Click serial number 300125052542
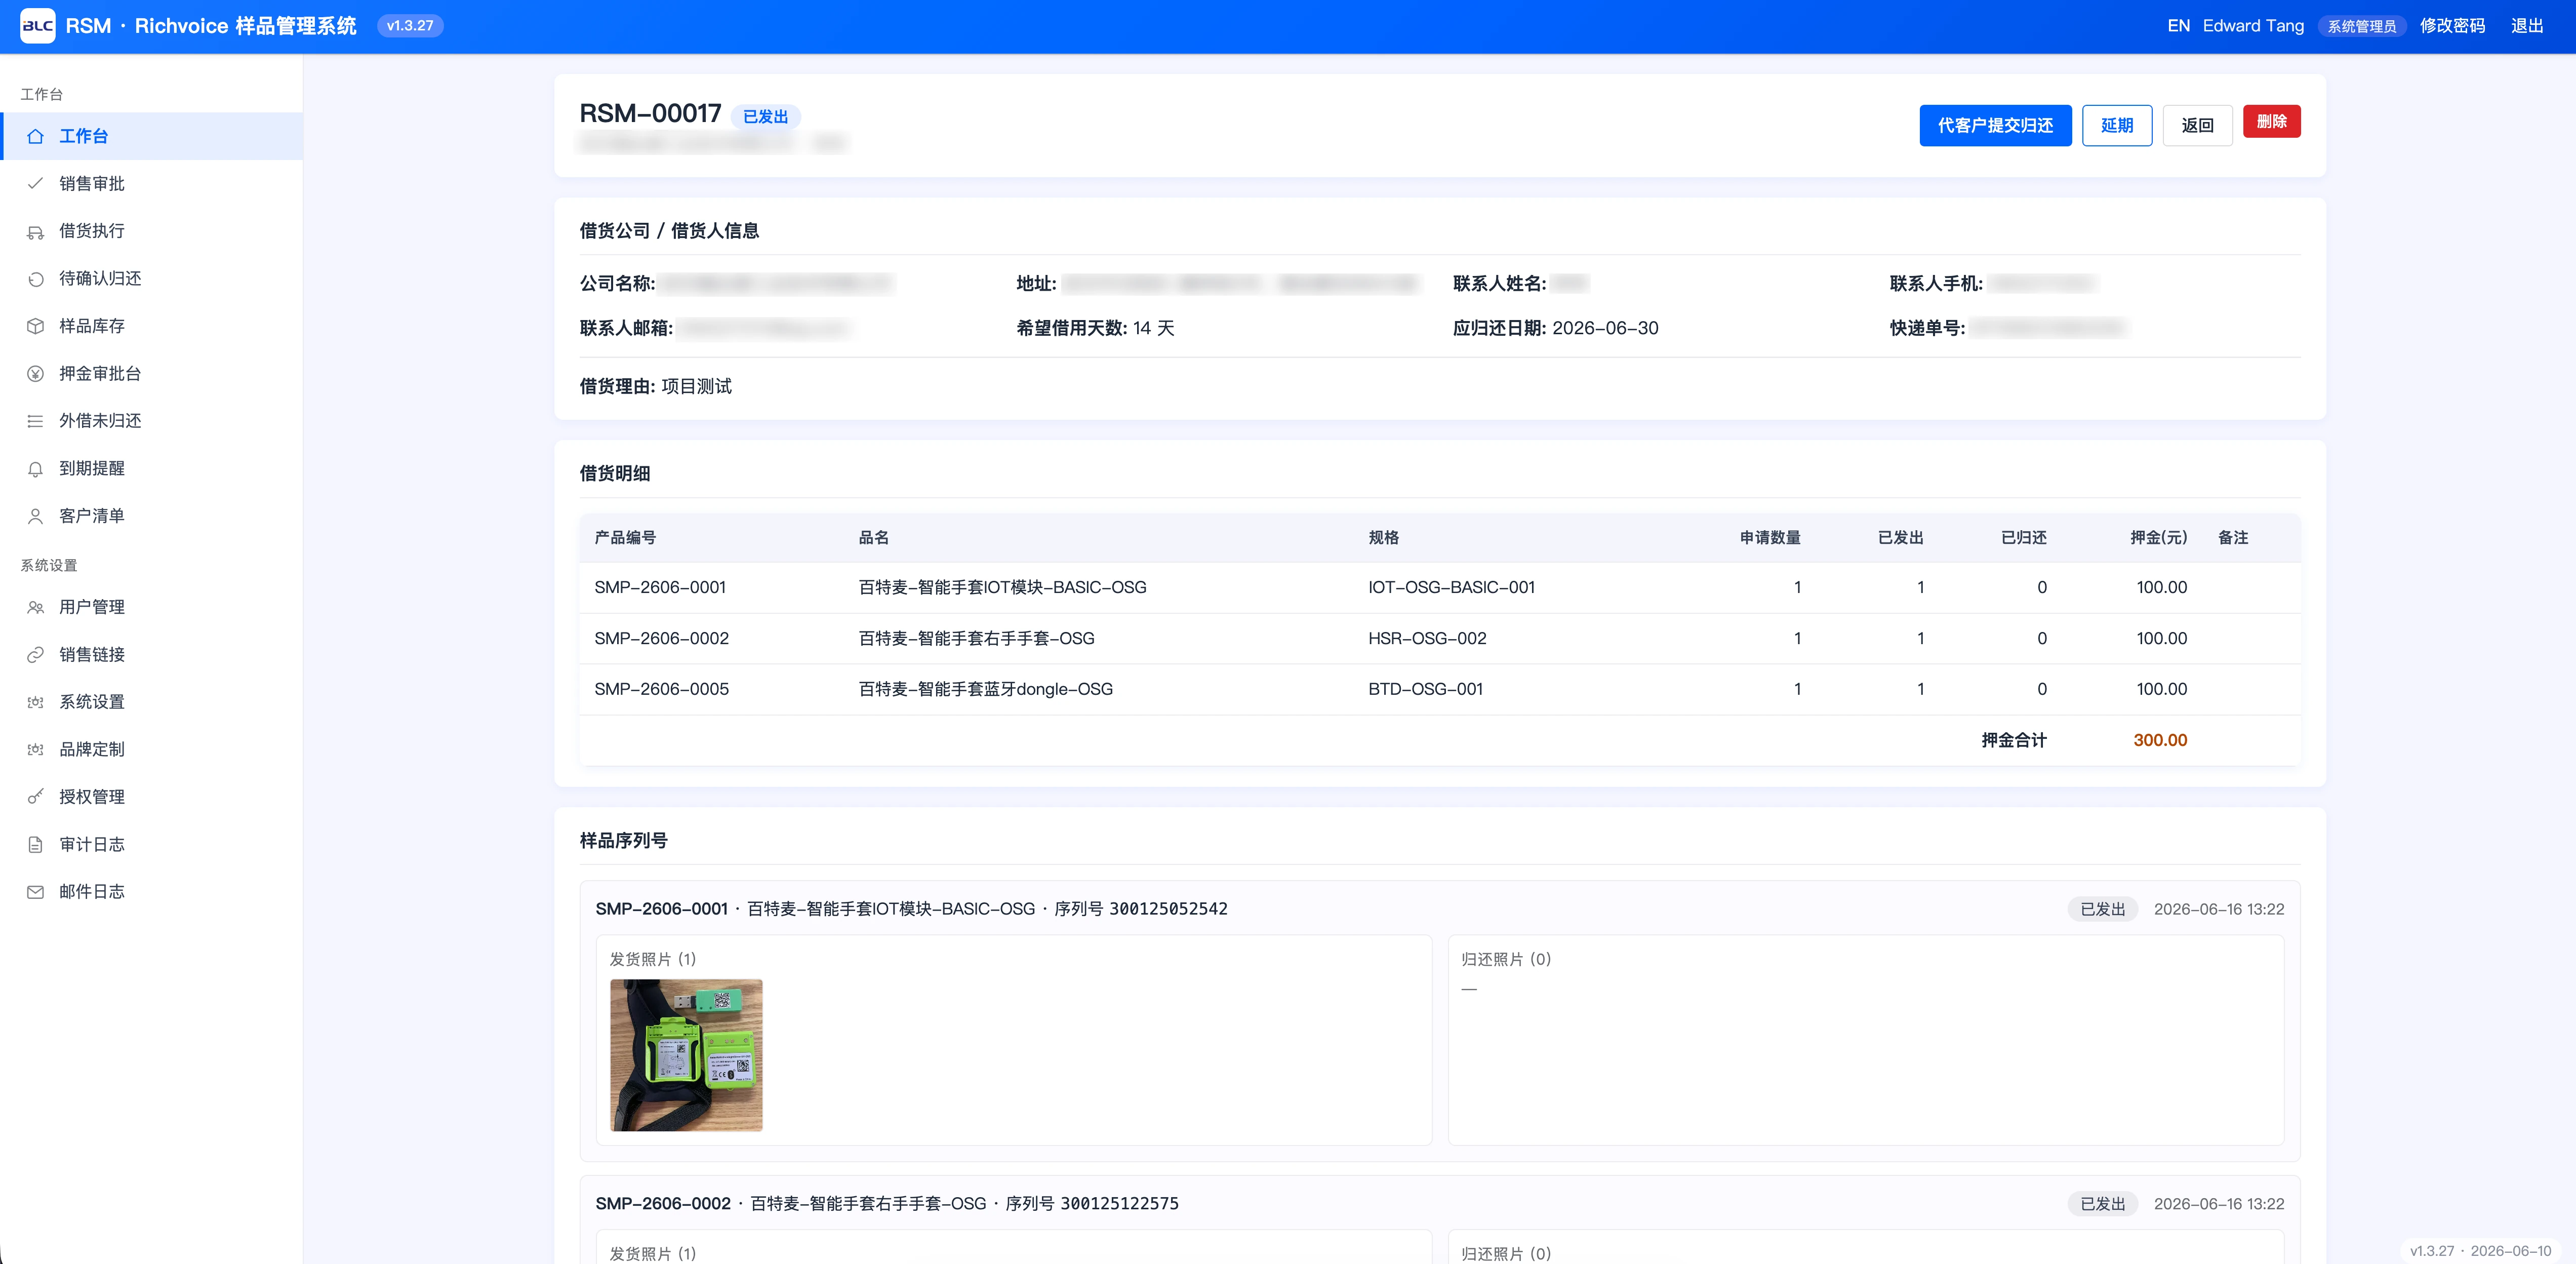The height and width of the screenshot is (1264, 2576). 1168,910
